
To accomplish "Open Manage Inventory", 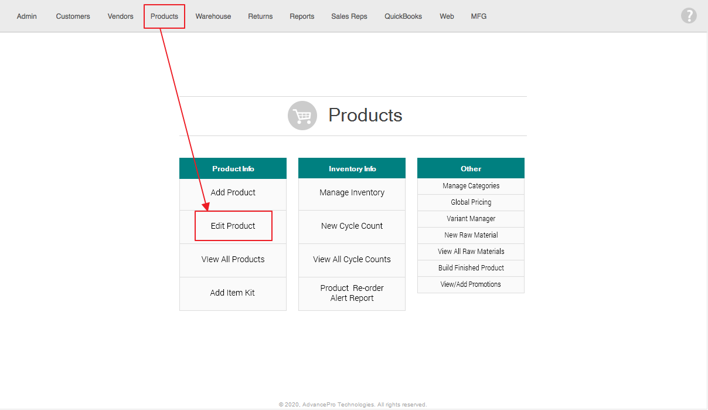I will click(x=352, y=192).
